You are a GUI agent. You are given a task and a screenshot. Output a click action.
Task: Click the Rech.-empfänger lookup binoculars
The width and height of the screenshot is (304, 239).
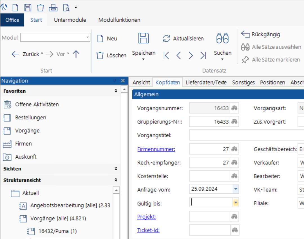234,163
